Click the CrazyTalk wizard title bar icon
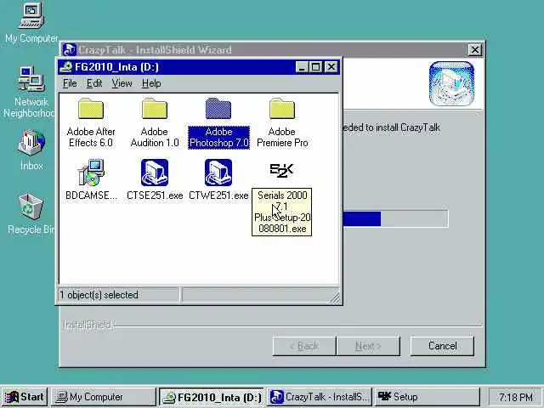 coord(69,49)
